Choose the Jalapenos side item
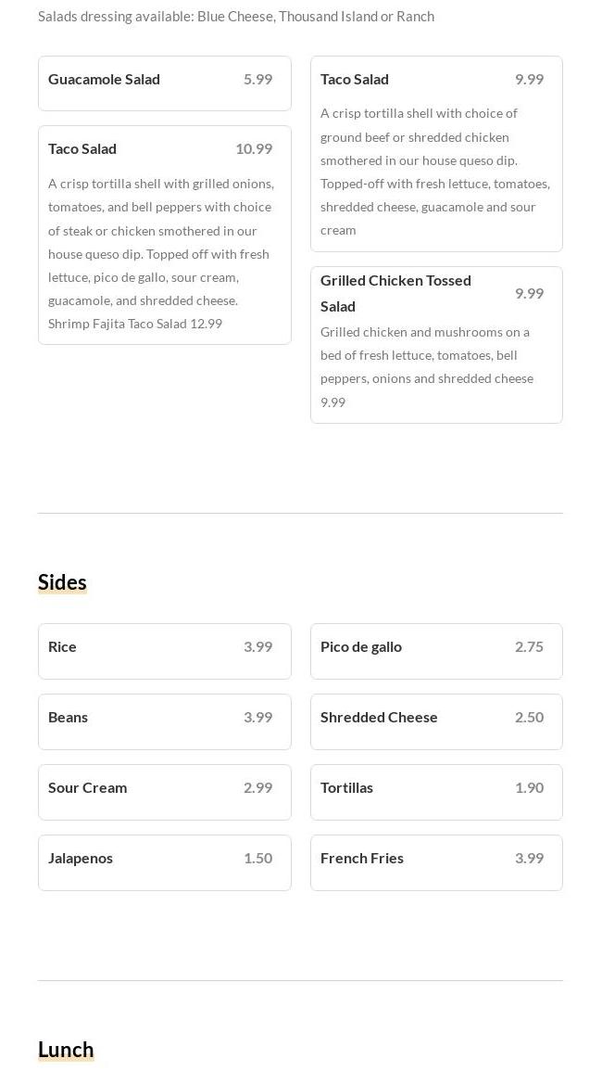 pos(81,859)
